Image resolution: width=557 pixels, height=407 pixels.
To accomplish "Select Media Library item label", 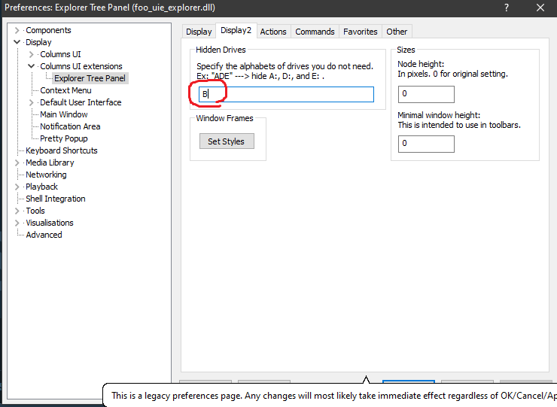I will tap(50, 162).
